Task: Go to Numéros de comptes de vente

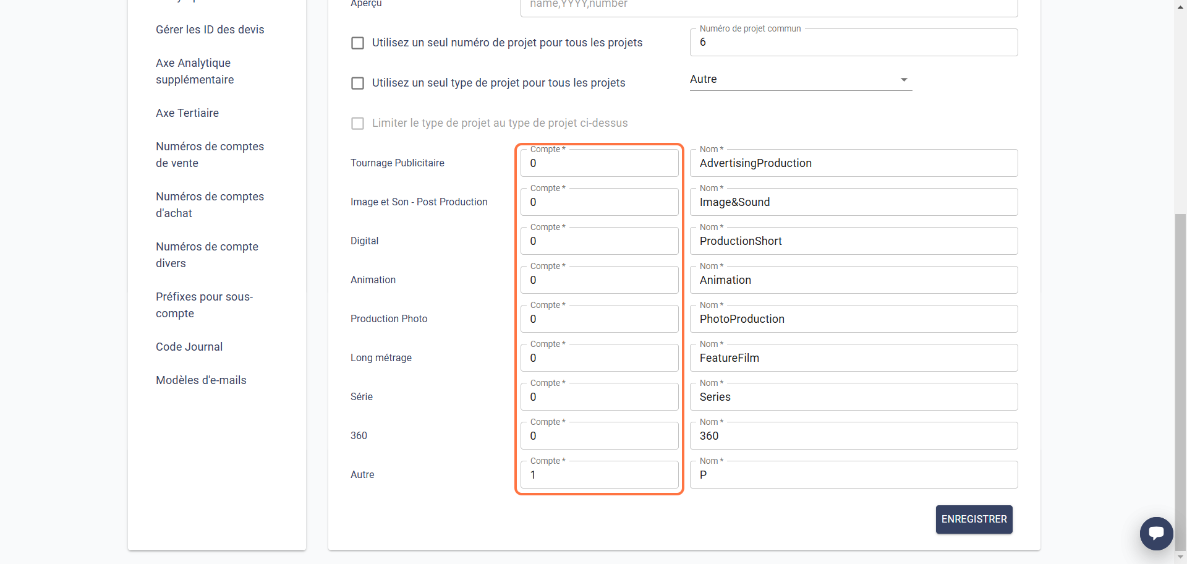Action: tap(210, 155)
